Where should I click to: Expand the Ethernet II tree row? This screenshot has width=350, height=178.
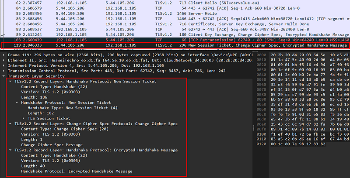4,60
